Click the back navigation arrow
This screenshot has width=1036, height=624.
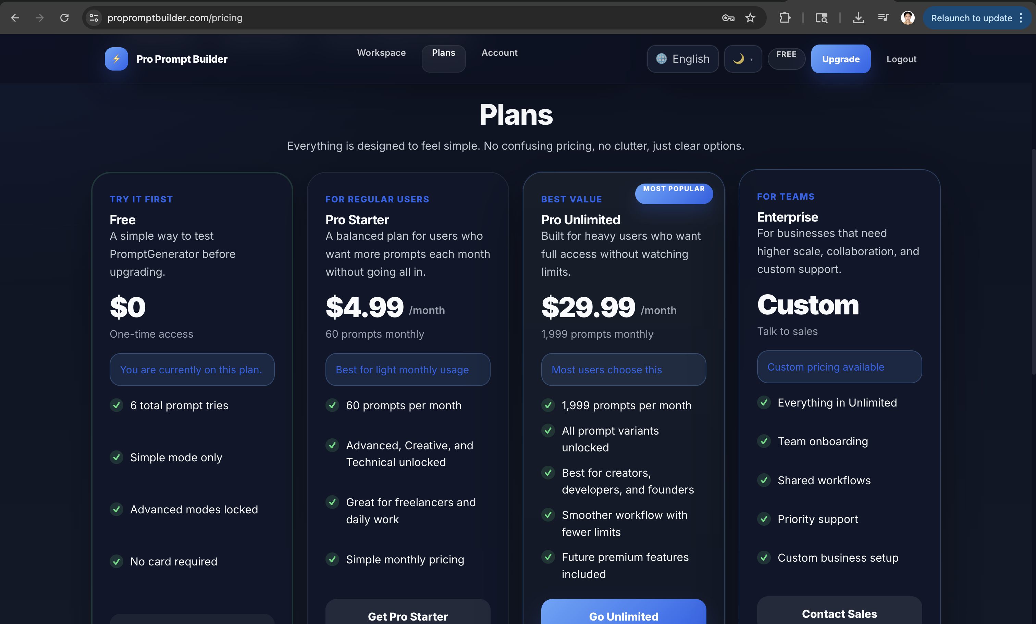point(15,18)
